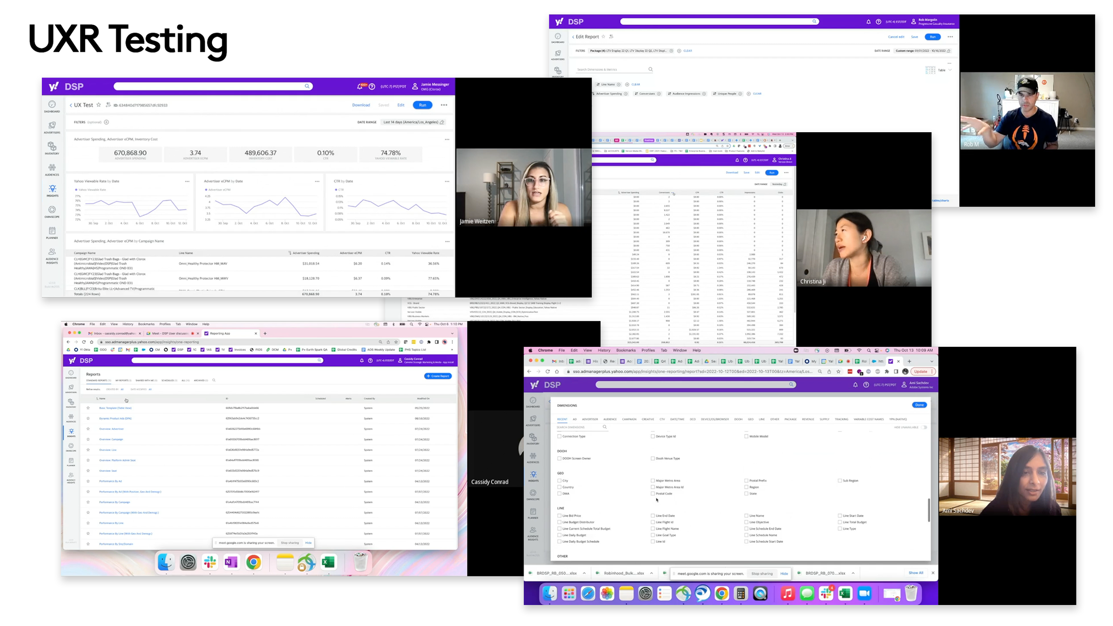Open Omniscope in UX Test window sidebar

point(52,211)
